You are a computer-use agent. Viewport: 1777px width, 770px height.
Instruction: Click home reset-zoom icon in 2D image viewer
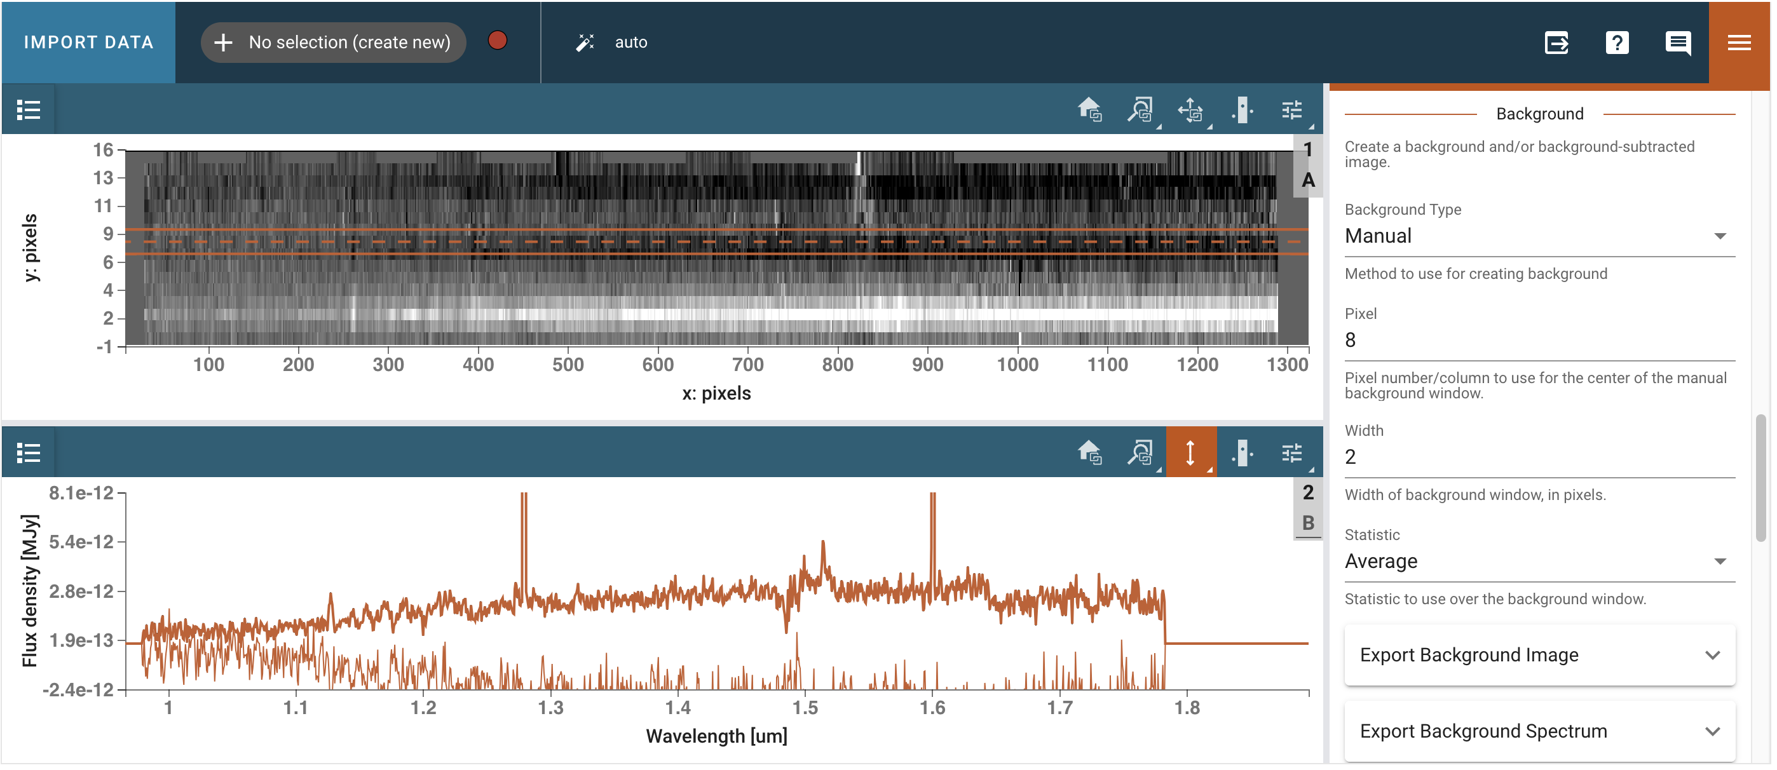pos(1089,110)
